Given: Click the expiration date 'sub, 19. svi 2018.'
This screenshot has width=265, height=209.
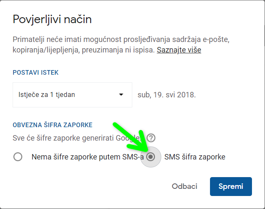Looking at the screenshot, I should pos(167,95).
